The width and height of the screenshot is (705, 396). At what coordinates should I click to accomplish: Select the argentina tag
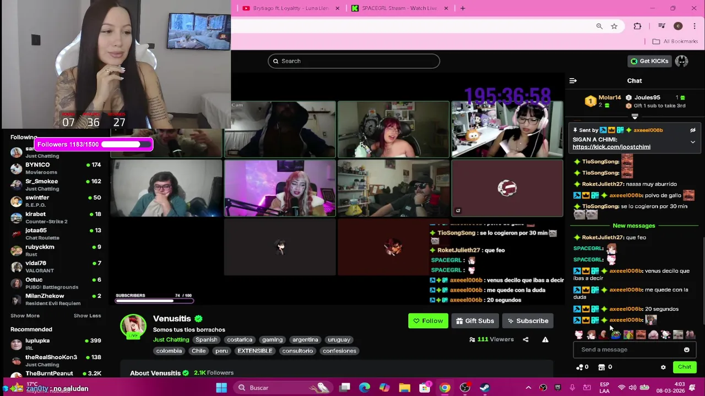(x=305, y=340)
